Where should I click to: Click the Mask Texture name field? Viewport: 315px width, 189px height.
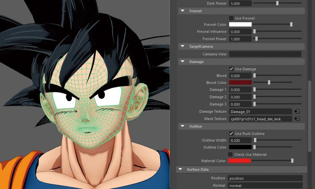coord(260,119)
